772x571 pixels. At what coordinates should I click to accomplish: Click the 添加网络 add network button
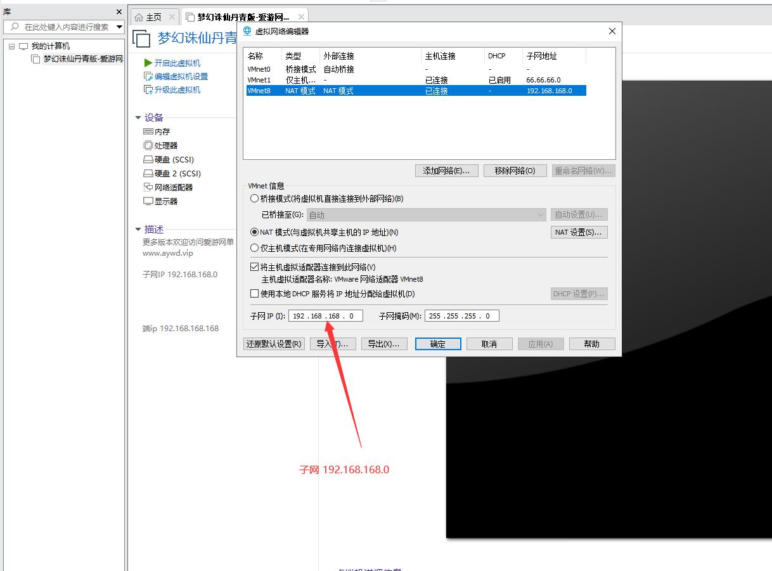pyautogui.click(x=446, y=171)
